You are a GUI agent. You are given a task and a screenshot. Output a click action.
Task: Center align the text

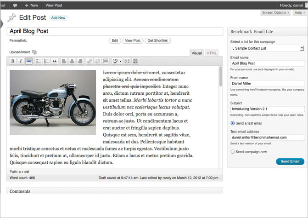(72, 61)
